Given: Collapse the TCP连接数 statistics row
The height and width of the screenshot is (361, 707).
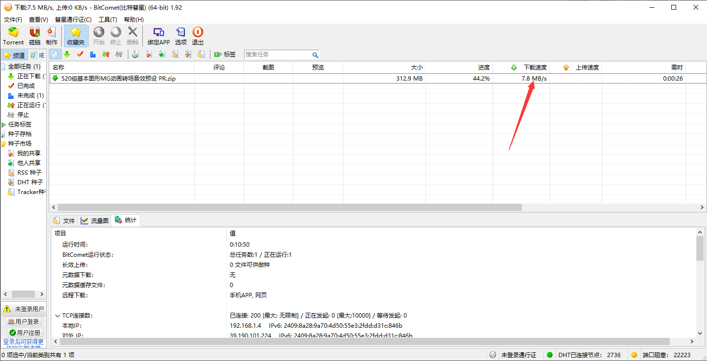Looking at the screenshot, I should point(57,316).
